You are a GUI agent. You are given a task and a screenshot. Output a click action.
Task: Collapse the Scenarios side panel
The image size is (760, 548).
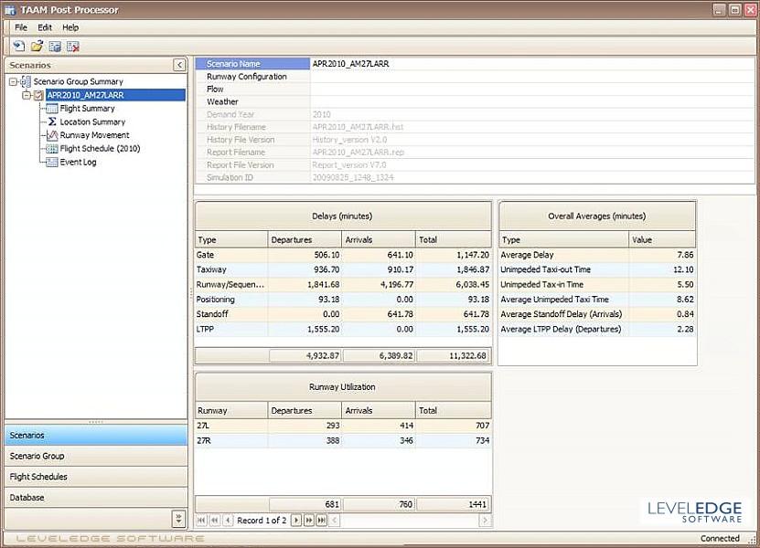tap(179, 65)
